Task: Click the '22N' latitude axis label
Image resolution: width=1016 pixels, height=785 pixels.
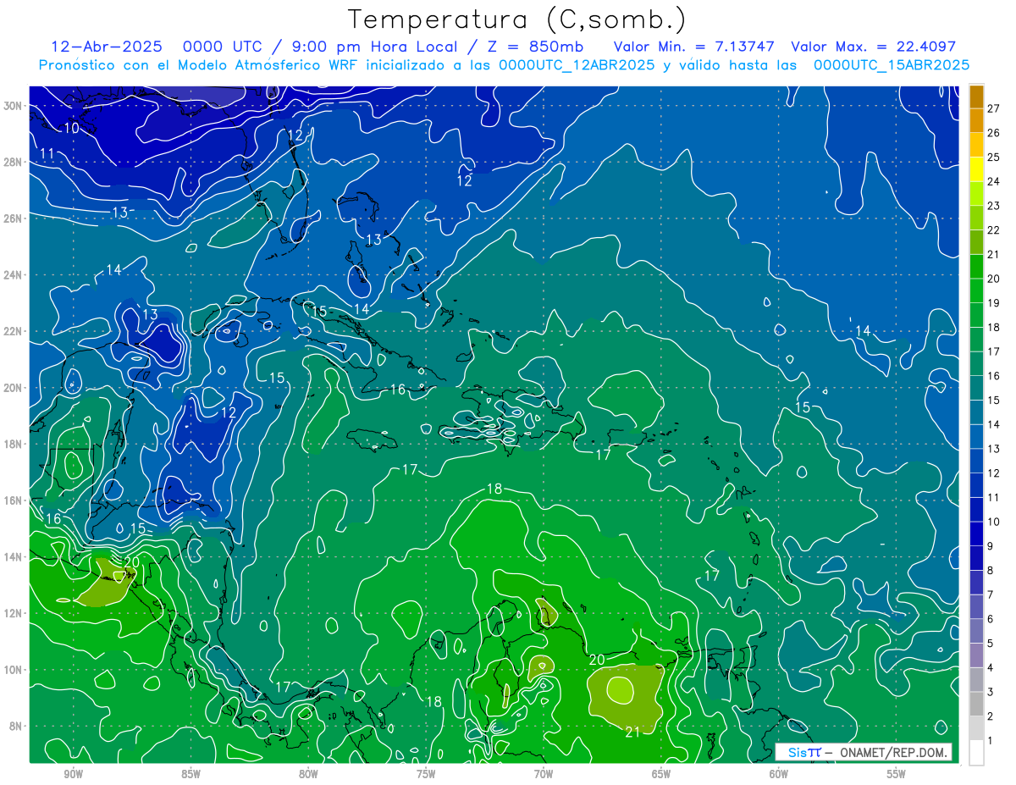Action: (14, 331)
